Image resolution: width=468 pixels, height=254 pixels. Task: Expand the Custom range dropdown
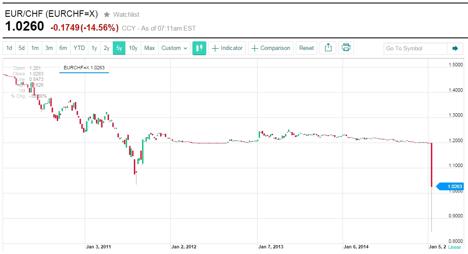tap(174, 48)
